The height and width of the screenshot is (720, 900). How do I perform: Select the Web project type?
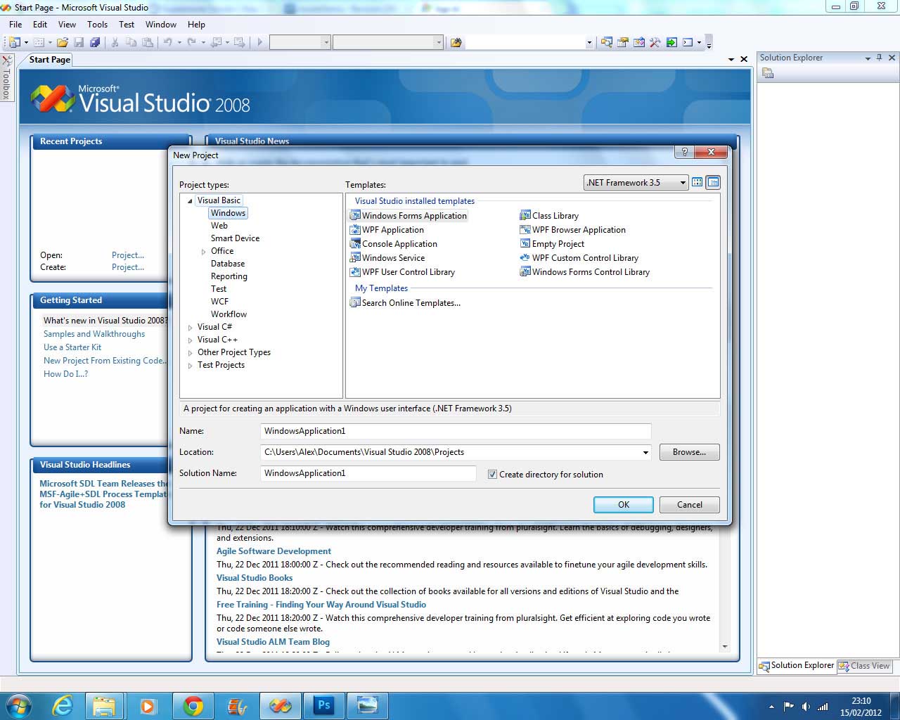click(219, 226)
